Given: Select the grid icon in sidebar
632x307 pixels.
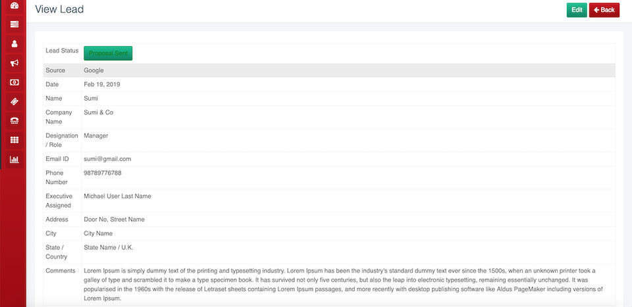Looking at the screenshot, I should [x=14, y=139].
